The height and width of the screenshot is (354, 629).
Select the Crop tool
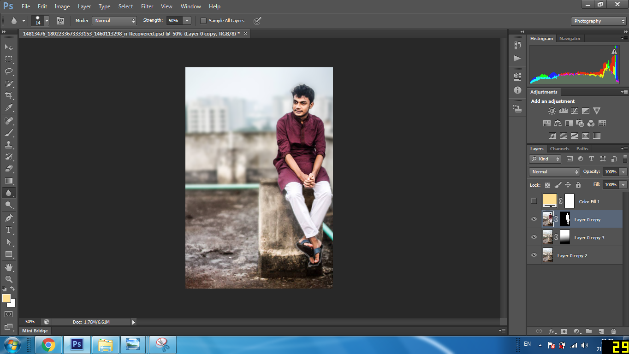click(x=9, y=95)
